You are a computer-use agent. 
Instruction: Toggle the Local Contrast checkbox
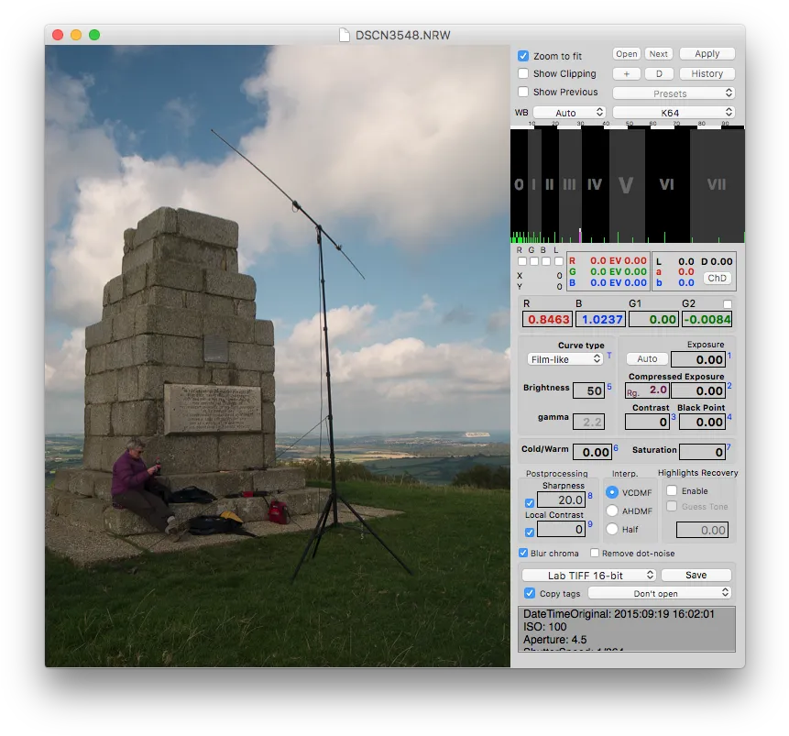[530, 533]
